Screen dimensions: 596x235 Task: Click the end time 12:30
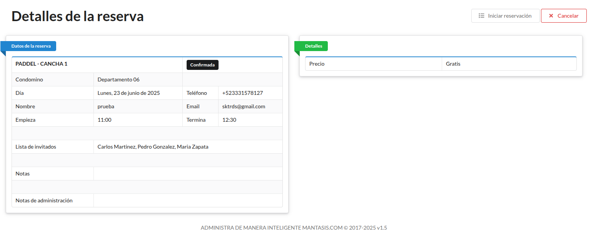229,120
